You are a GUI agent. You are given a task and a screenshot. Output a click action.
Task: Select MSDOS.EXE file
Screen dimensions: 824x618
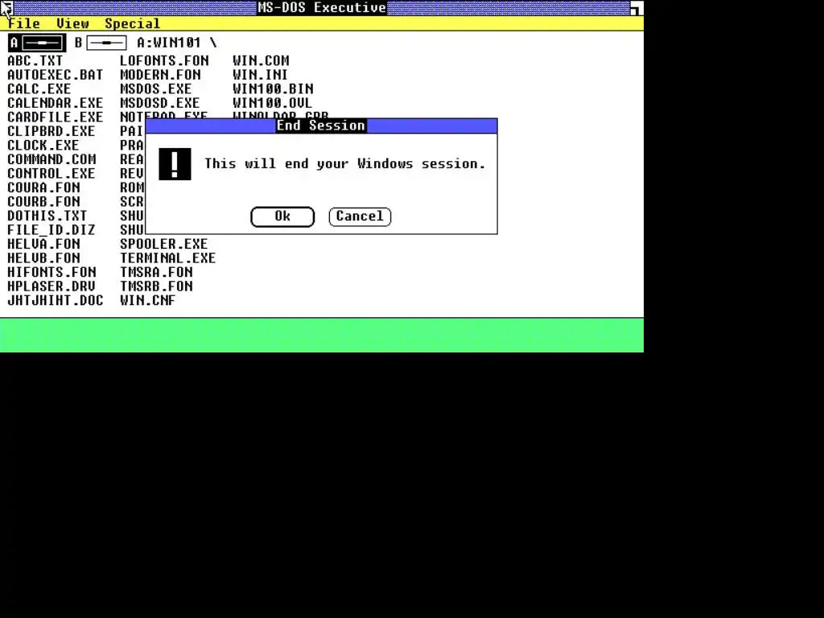156,89
